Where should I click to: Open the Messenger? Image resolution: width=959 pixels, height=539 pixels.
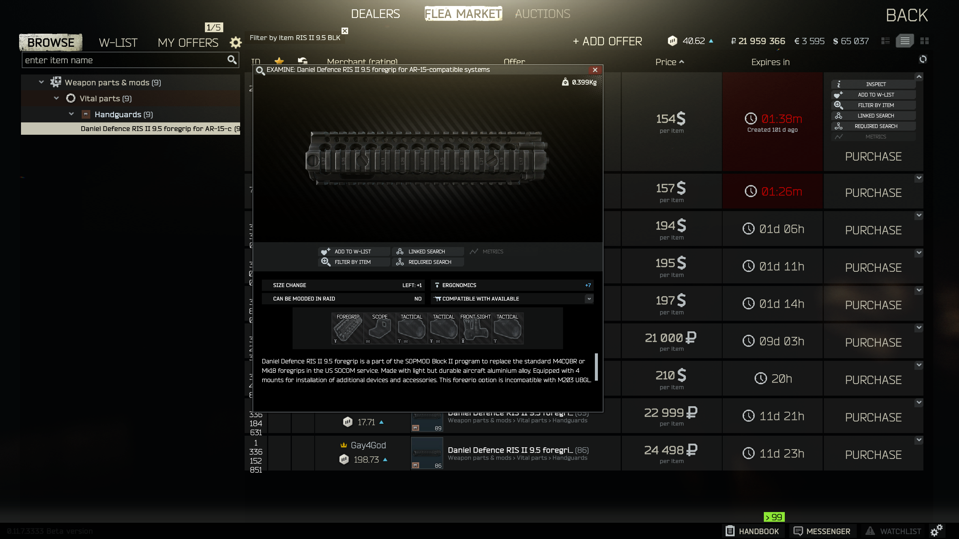(x=822, y=531)
